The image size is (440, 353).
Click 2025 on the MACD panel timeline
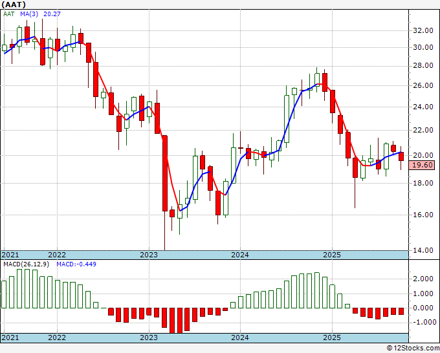pos(332,337)
